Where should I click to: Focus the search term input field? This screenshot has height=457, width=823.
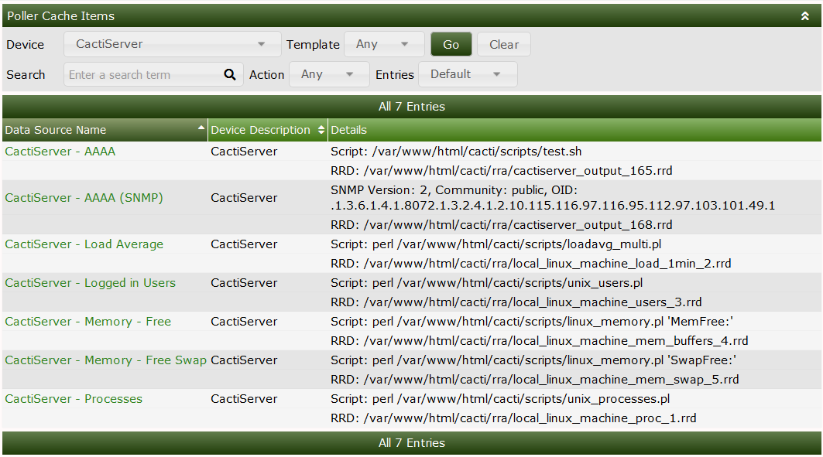click(x=143, y=75)
